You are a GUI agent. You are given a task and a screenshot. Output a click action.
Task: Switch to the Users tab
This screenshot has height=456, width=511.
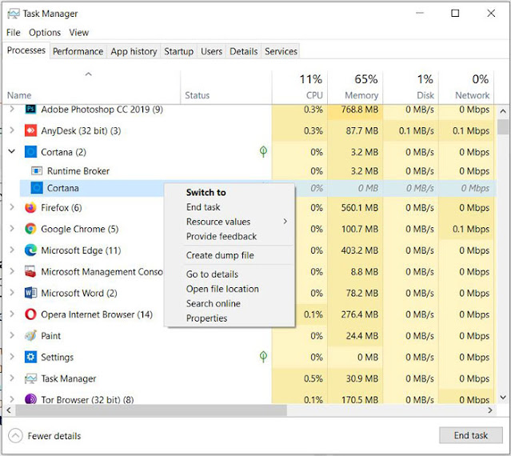[211, 51]
